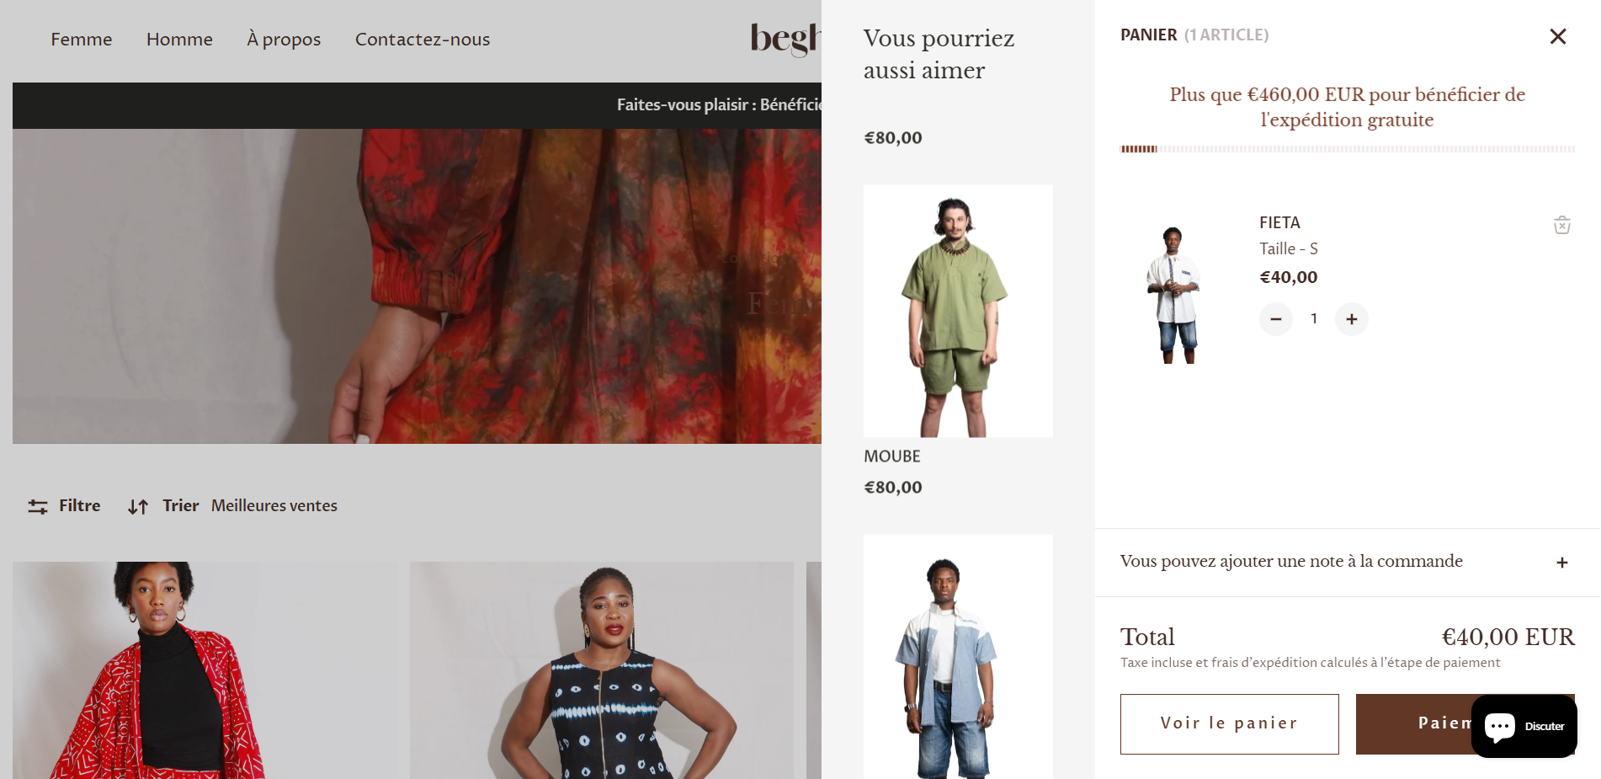
Task: Expand the order note plus icon
Action: 1562,563
